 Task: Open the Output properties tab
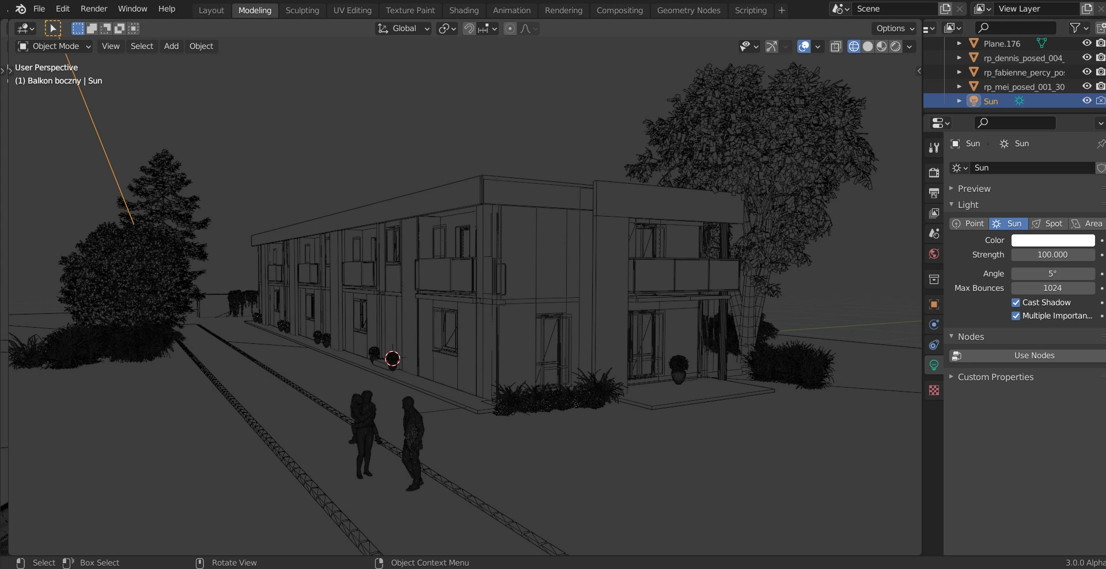click(934, 193)
